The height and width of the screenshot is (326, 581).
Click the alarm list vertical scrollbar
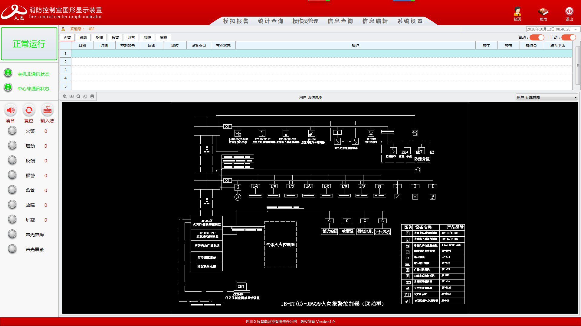tap(577, 66)
